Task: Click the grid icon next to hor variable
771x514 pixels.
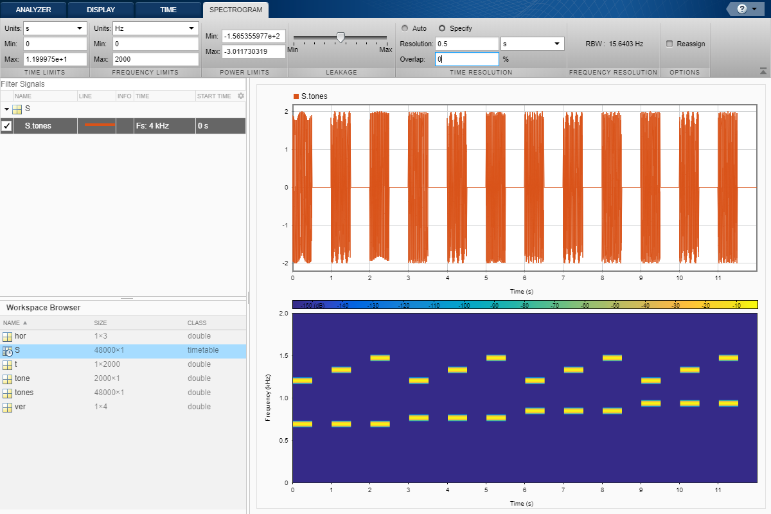Action: tap(8, 337)
